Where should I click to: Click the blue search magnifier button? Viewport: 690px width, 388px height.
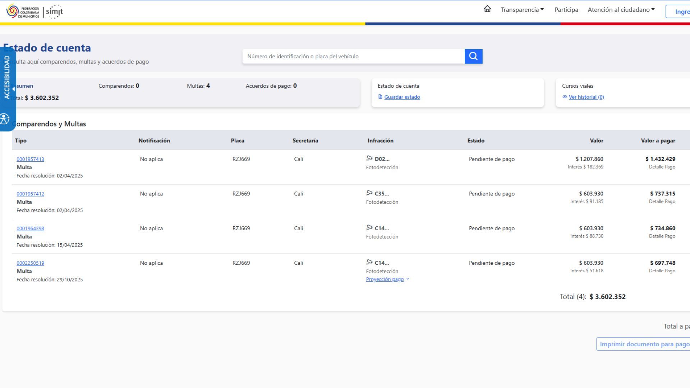point(473,56)
